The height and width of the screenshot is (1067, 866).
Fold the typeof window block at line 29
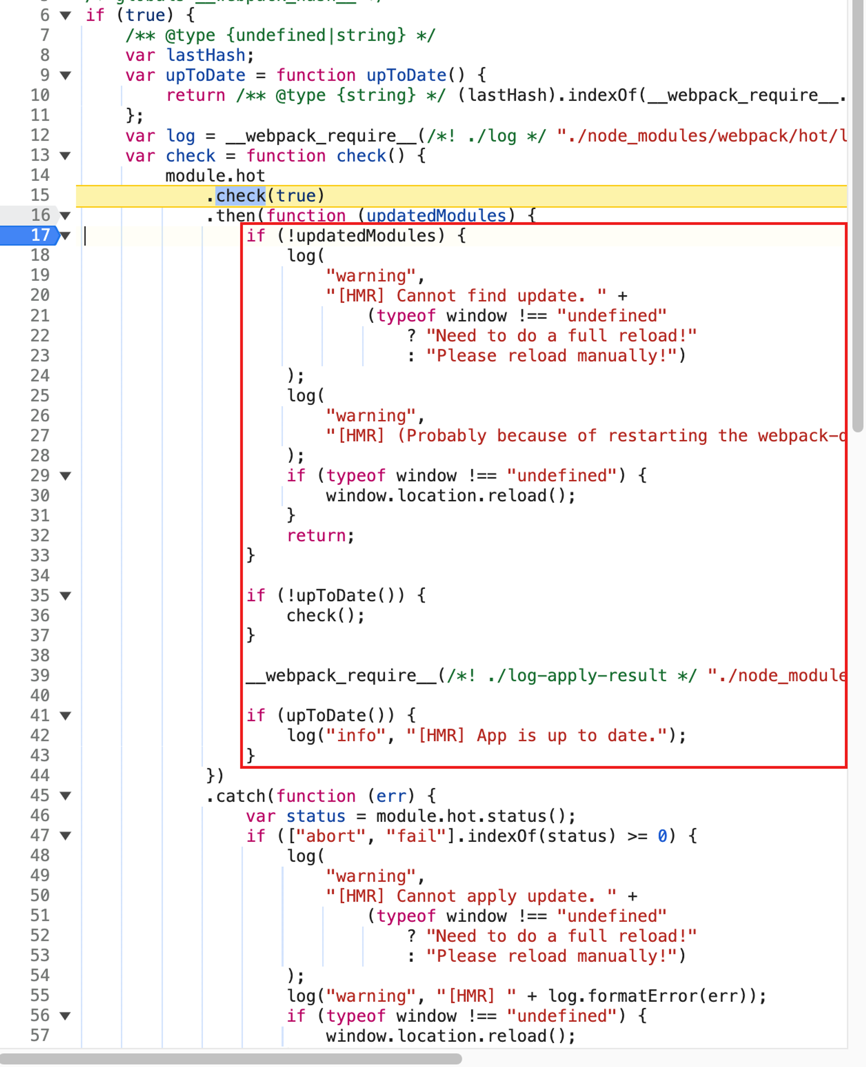click(65, 476)
